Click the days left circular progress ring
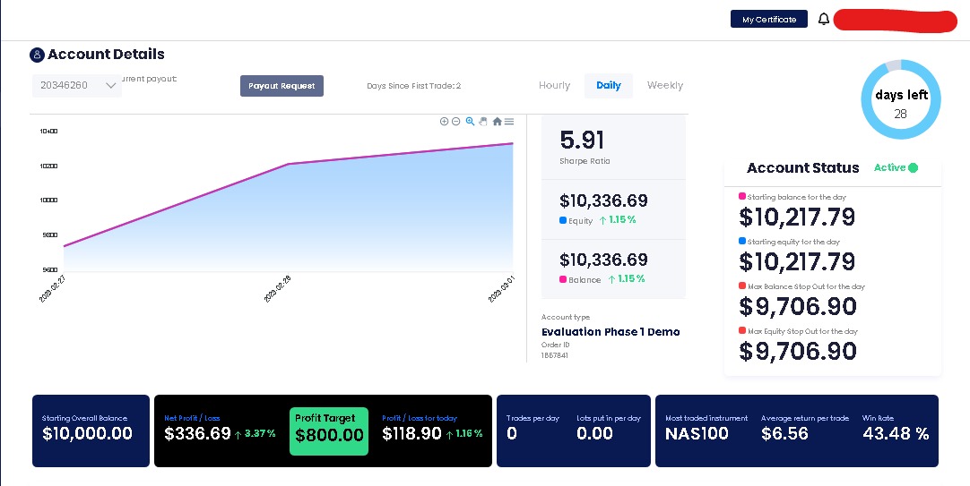The image size is (970, 486). pos(901,99)
